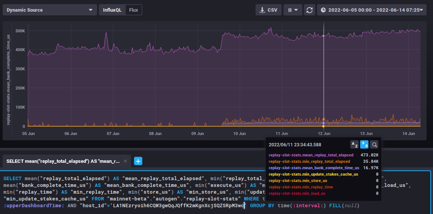This screenshot has height=214, width=433.
Task: Click legend entry mean_bank_complete_time_us
Action: tap(314, 168)
